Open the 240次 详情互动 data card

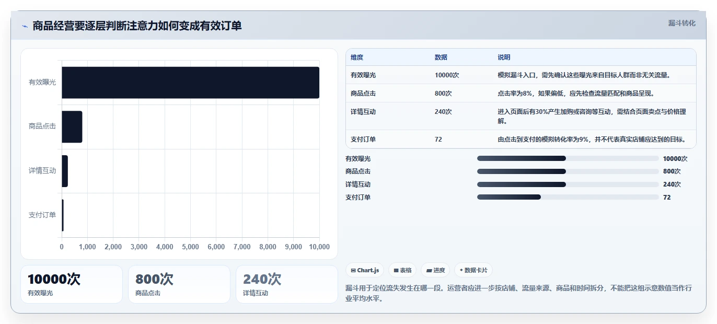(x=287, y=284)
